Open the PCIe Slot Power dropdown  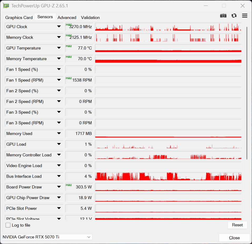coord(59,208)
